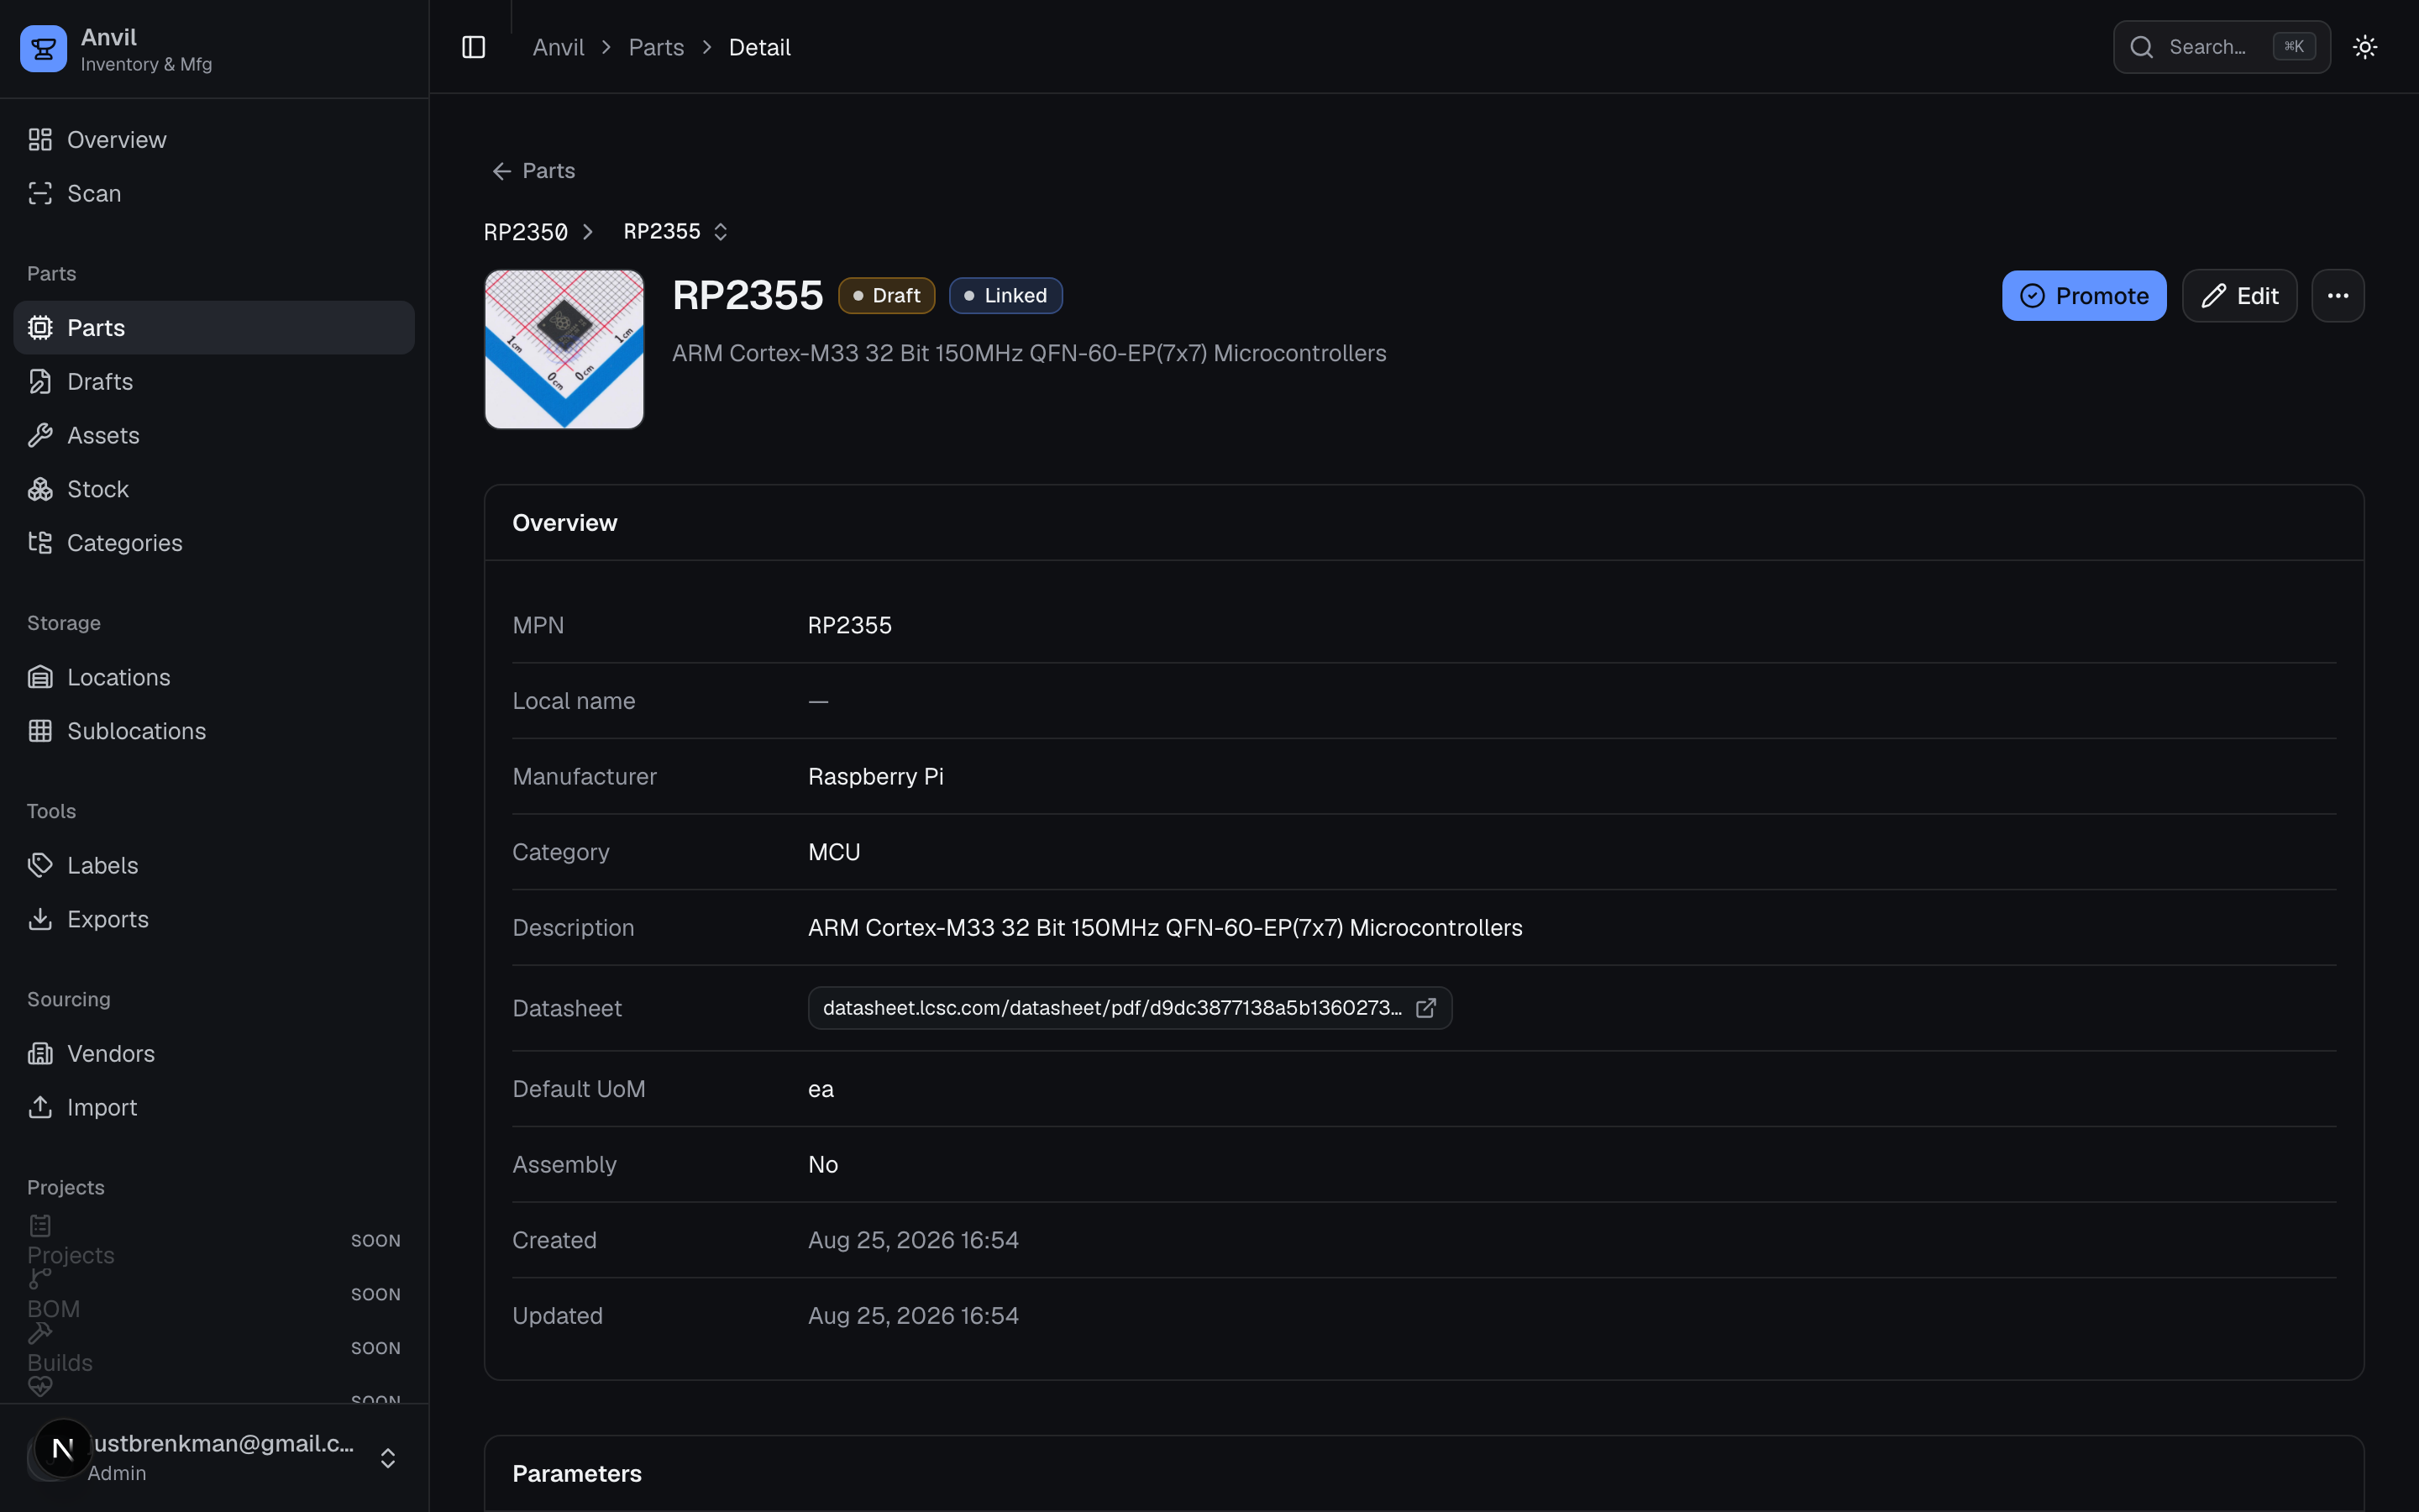
Task: Open the Scan page
Action: tap(214, 193)
